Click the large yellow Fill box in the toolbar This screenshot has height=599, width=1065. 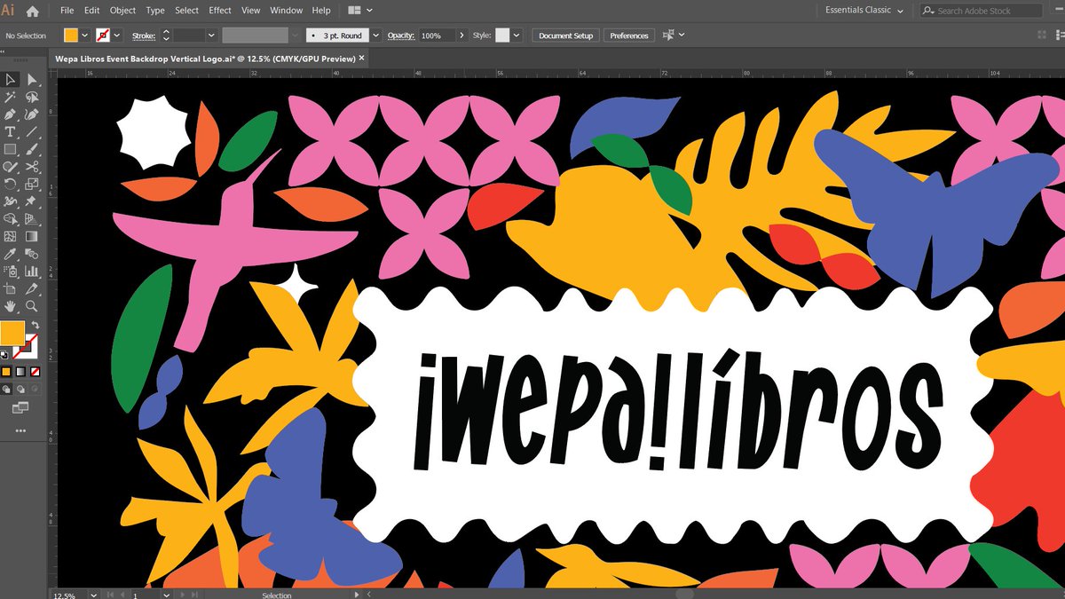click(12, 334)
